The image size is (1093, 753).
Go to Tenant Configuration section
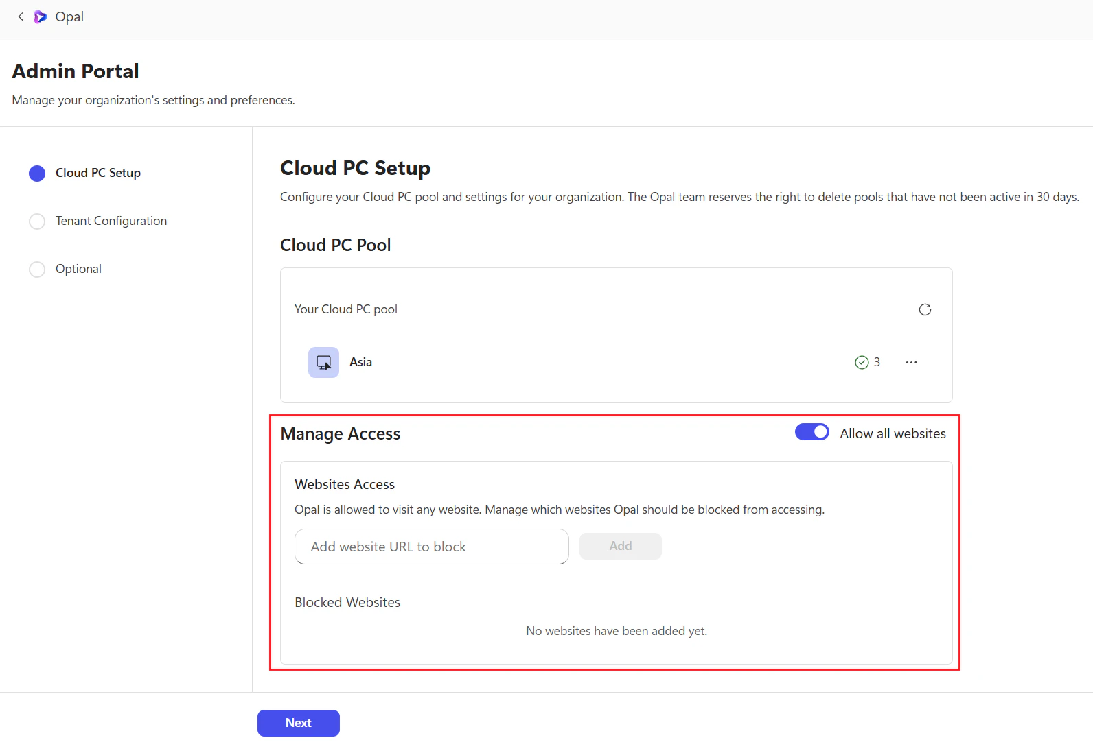coord(111,221)
